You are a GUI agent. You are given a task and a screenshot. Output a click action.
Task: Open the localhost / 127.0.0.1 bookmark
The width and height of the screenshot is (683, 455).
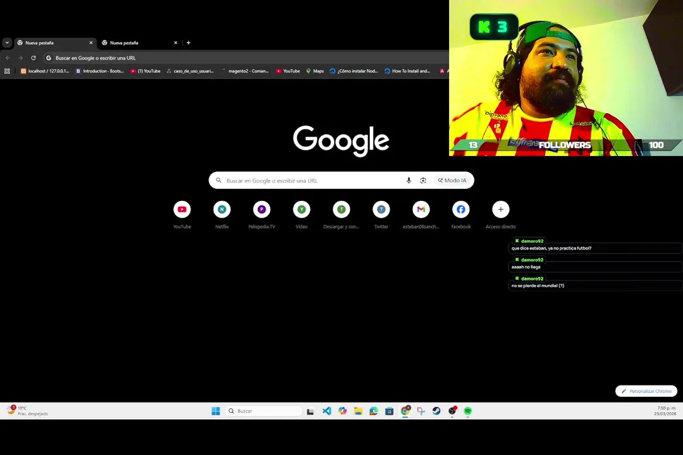[45, 71]
